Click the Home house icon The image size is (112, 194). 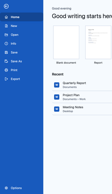[6, 17]
